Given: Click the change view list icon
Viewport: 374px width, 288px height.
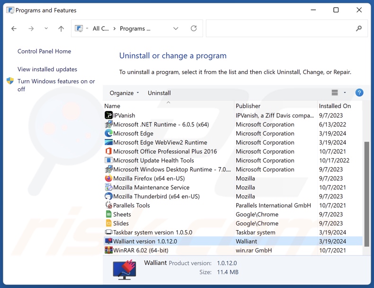Looking at the screenshot, I should coord(335,93).
